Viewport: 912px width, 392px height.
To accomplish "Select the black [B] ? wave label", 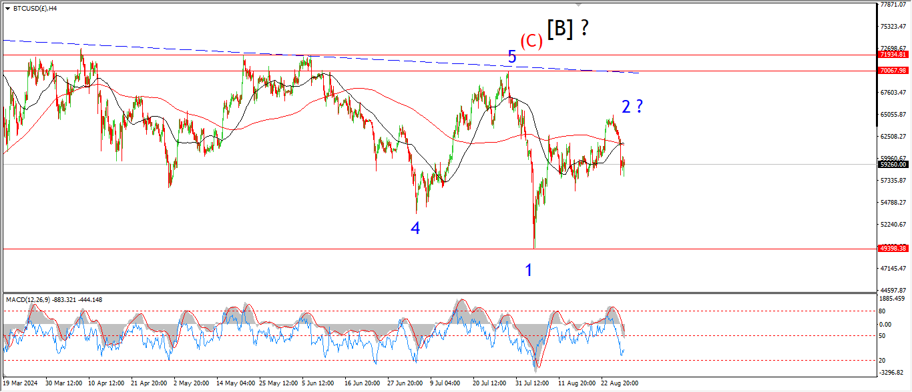I will [x=567, y=29].
